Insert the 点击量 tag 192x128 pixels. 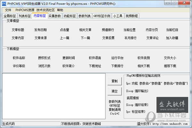click(65, 30)
